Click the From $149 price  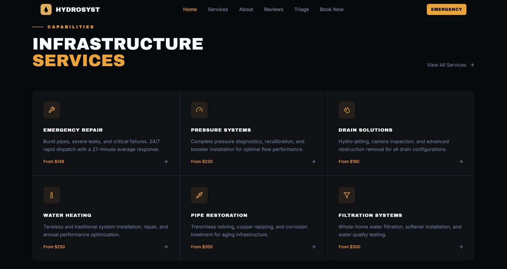(54, 162)
